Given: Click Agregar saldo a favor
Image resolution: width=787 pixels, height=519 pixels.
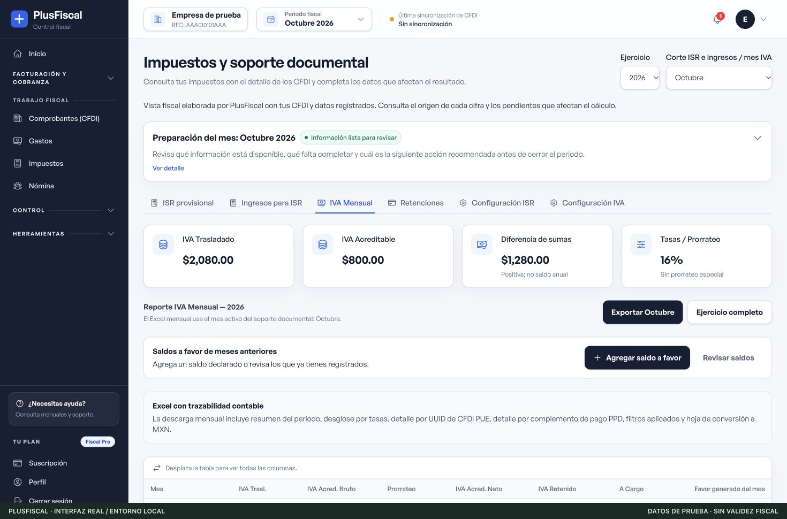Looking at the screenshot, I should click(637, 358).
